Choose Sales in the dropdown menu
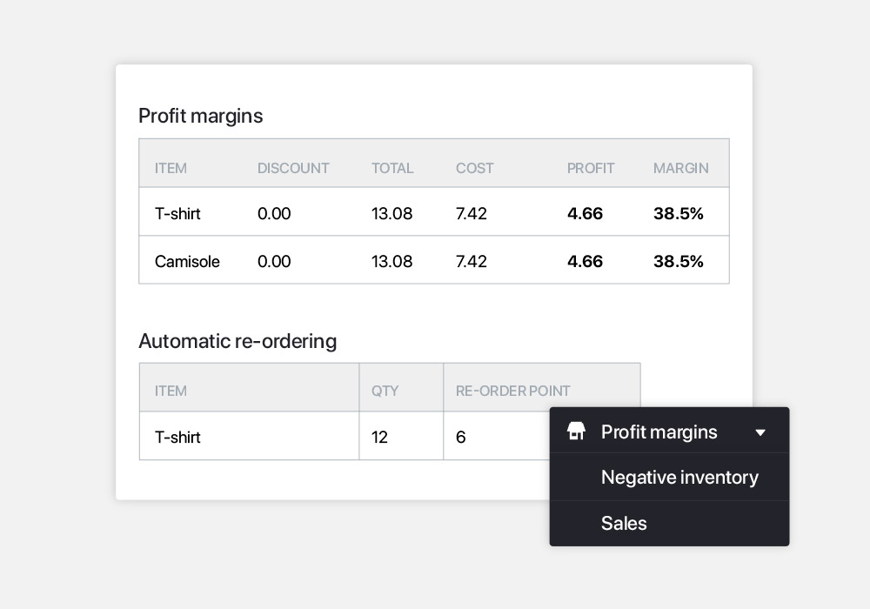Image resolution: width=870 pixels, height=609 pixels. 624,523
